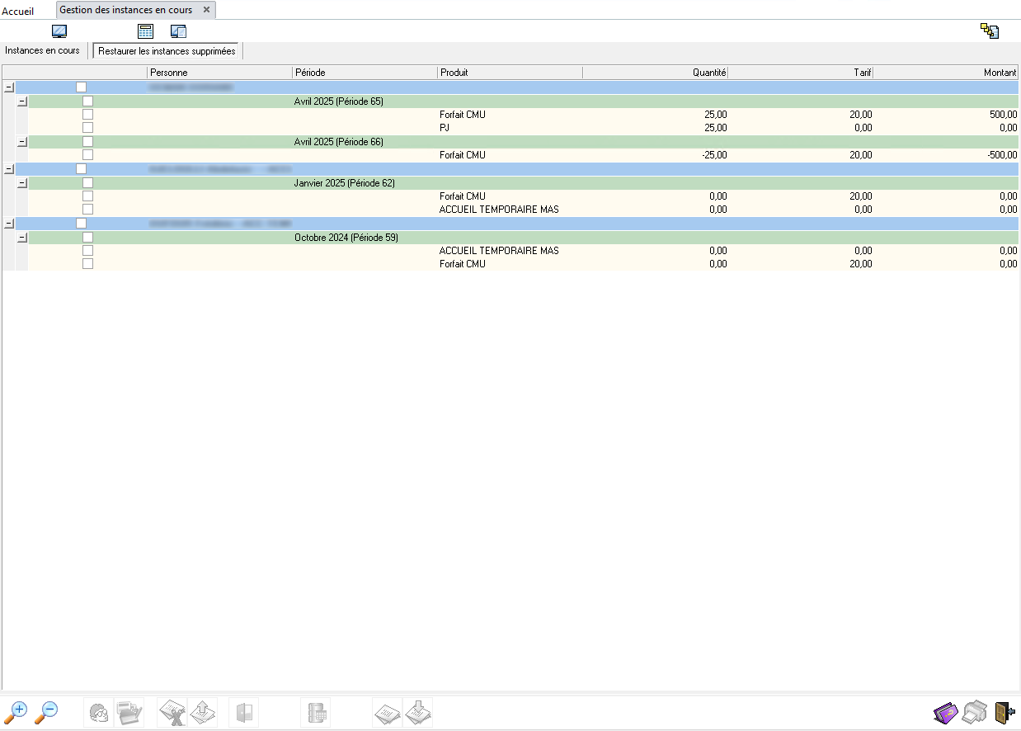
Task: Click the Montant column header
Action: [1000, 73]
